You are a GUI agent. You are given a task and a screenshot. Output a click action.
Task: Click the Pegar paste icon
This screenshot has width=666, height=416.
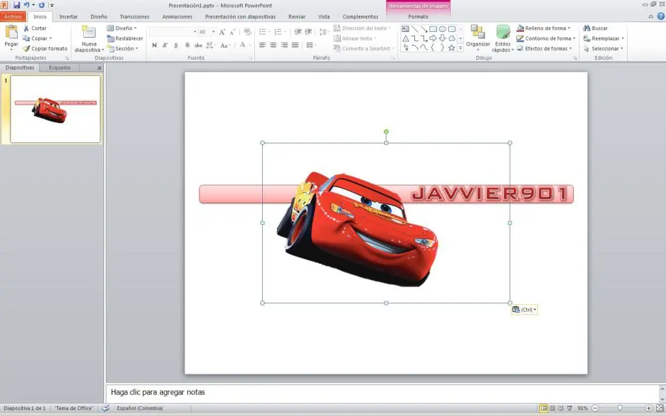11,32
